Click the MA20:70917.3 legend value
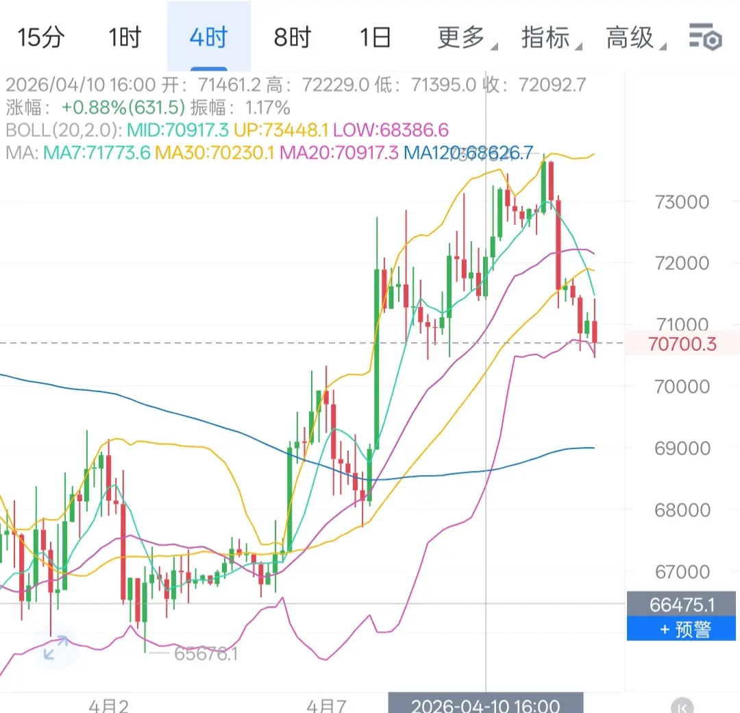Image resolution: width=740 pixels, height=713 pixels. pyautogui.click(x=339, y=152)
